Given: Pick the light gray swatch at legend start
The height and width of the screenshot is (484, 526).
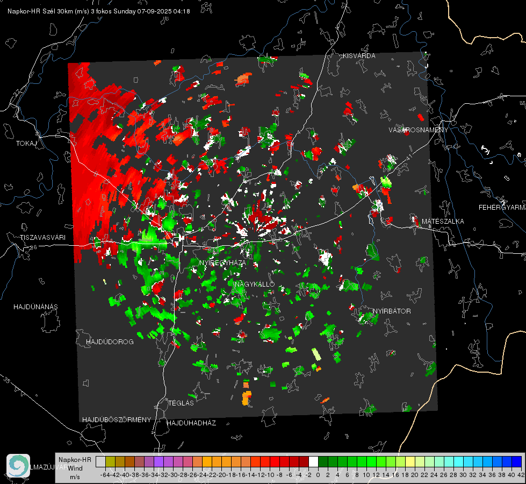Looking at the screenshot, I should [100, 461].
